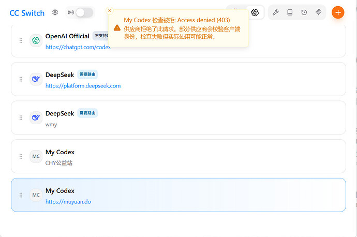The width and height of the screenshot is (357, 237).
Task: Click 需要路由 badge in the wmy card
Action: (87, 113)
